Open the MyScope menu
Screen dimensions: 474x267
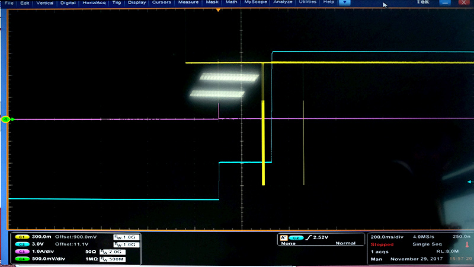255,2
